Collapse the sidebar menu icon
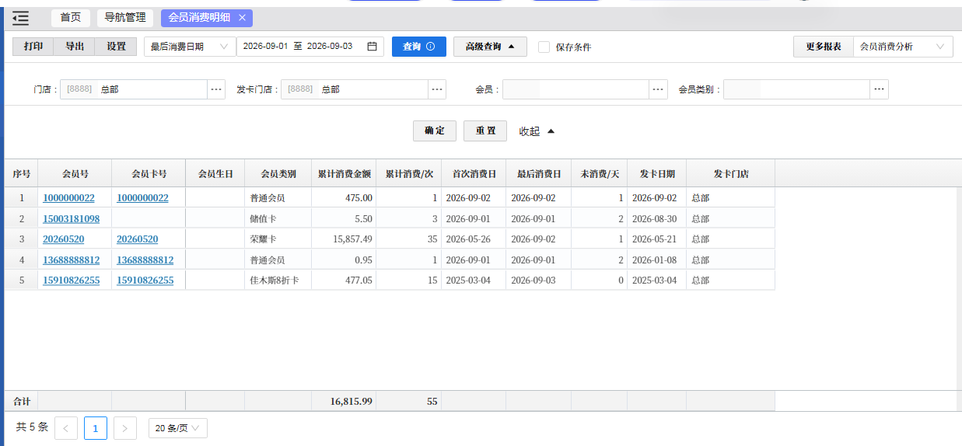 pos(20,18)
